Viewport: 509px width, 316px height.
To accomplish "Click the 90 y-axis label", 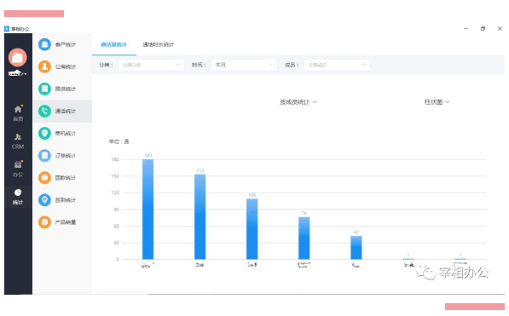I will (116, 210).
